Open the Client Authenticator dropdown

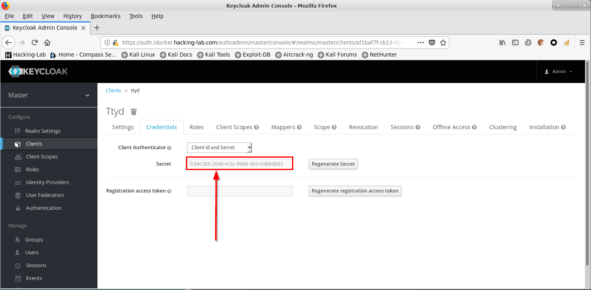pyautogui.click(x=220, y=148)
